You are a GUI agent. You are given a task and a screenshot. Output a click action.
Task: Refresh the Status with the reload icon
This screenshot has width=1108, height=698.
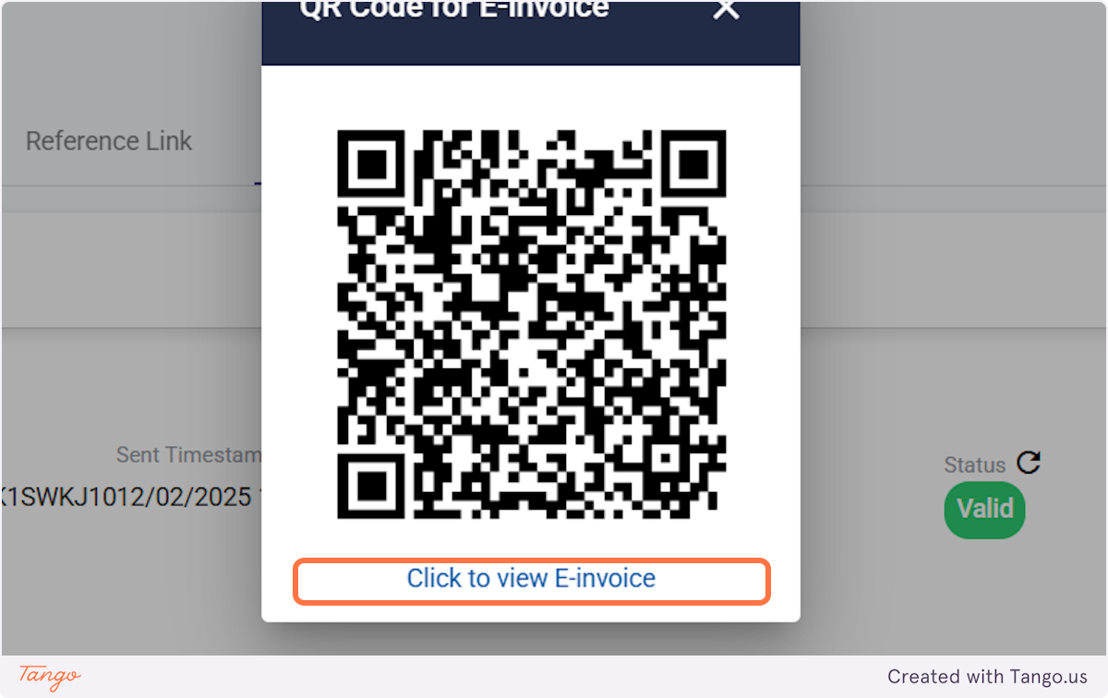tap(1029, 463)
